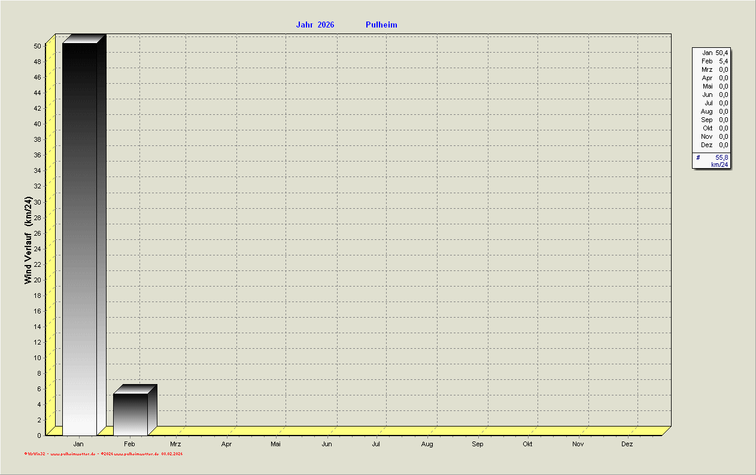Click the 'Jan' label below the first bar
Image resolution: width=756 pixels, height=475 pixels.
[78, 444]
